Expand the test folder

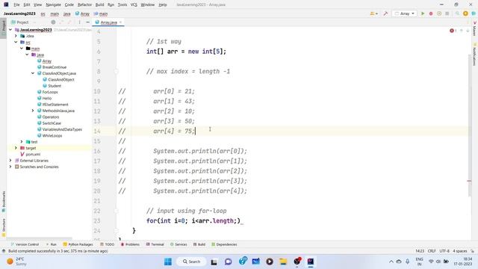click(22, 142)
